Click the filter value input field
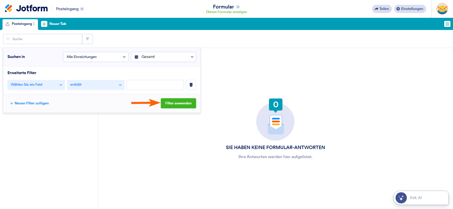The image size is (453, 209). 155,85
